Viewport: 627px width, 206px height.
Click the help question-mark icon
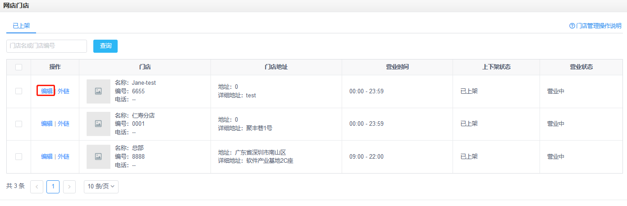tap(572, 26)
